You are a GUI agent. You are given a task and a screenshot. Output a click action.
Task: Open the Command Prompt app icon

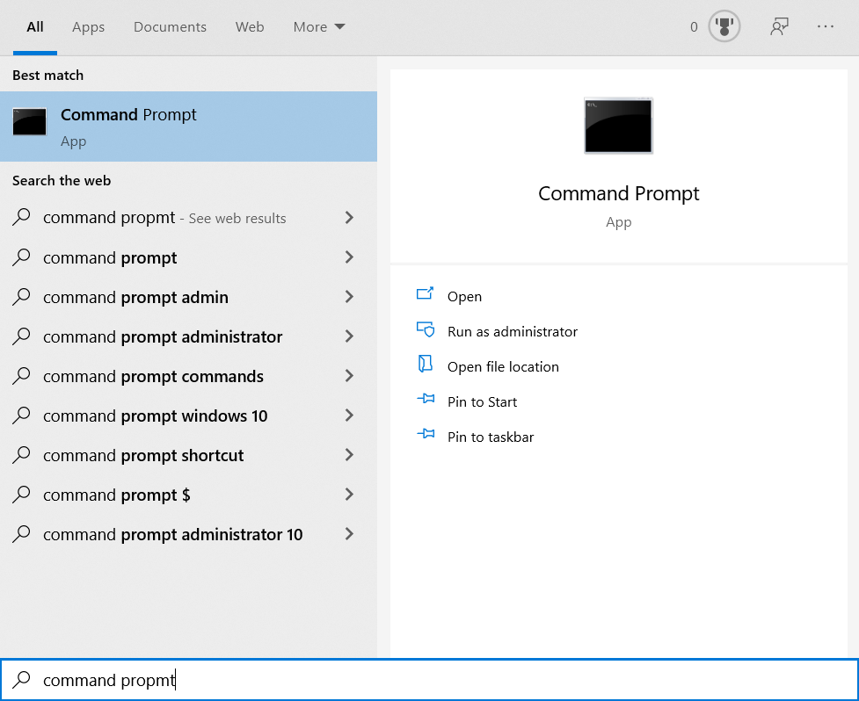(29, 121)
